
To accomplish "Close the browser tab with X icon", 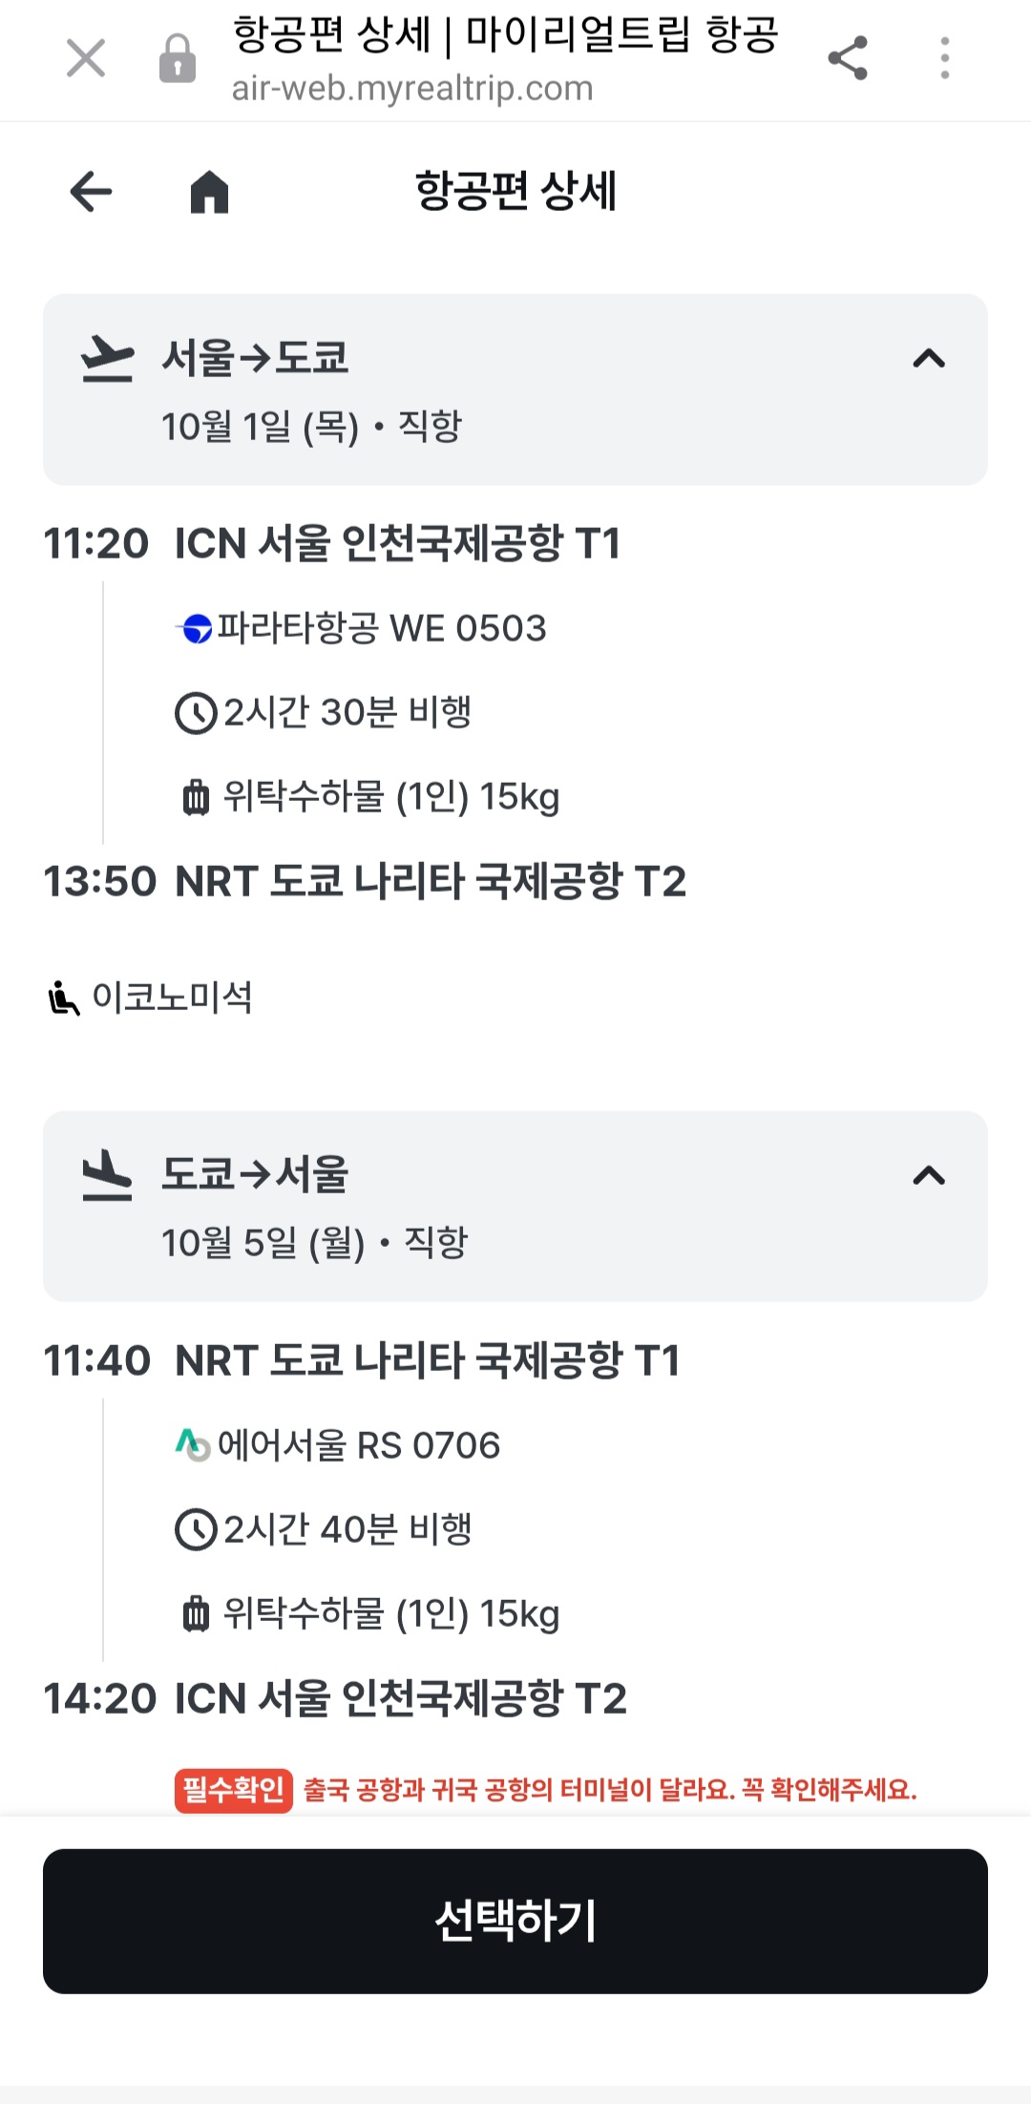I will tap(86, 58).
